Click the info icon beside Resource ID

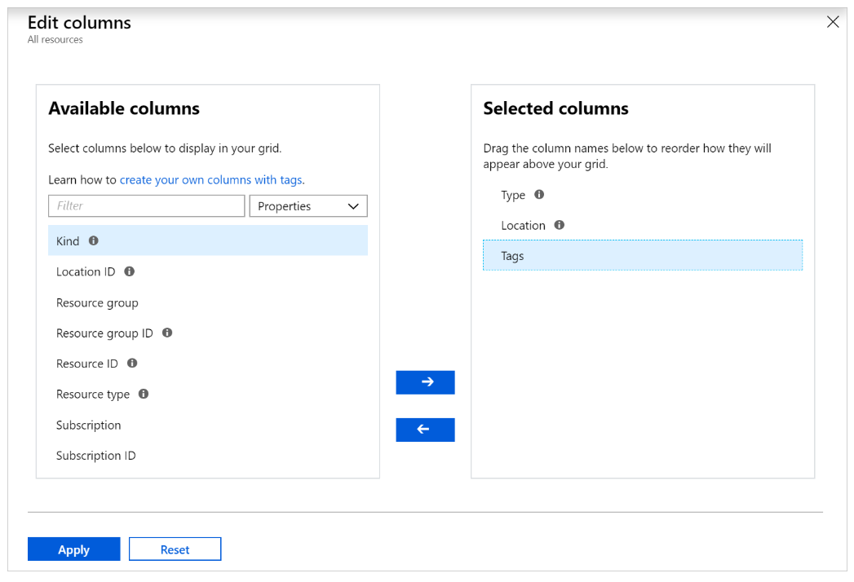coord(132,363)
